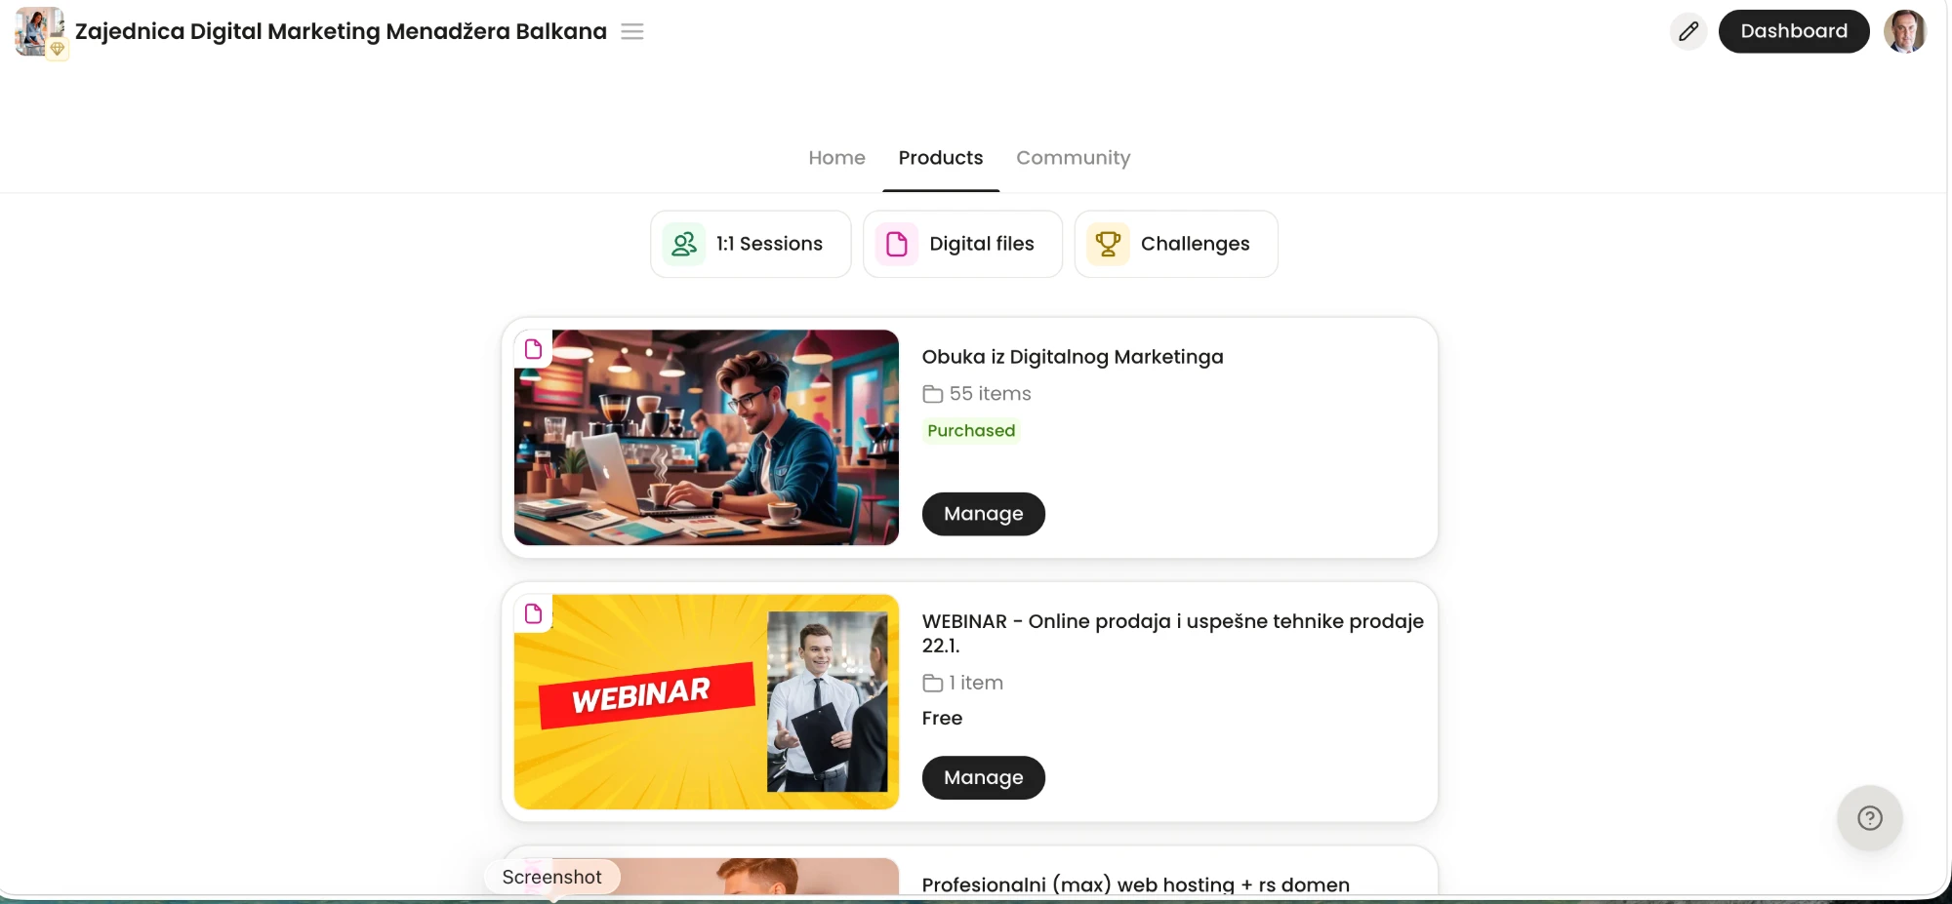Image resolution: width=1952 pixels, height=904 pixels.
Task: Manage the WEBINAR Online prodaja product
Action: click(x=983, y=778)
